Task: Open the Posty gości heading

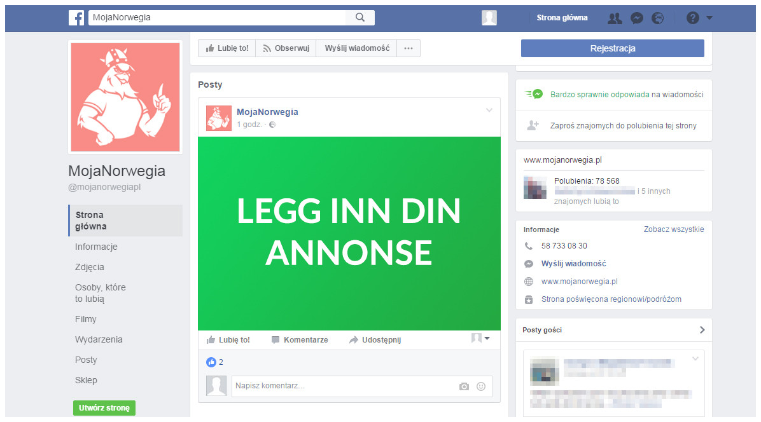Action: [542, 330]
